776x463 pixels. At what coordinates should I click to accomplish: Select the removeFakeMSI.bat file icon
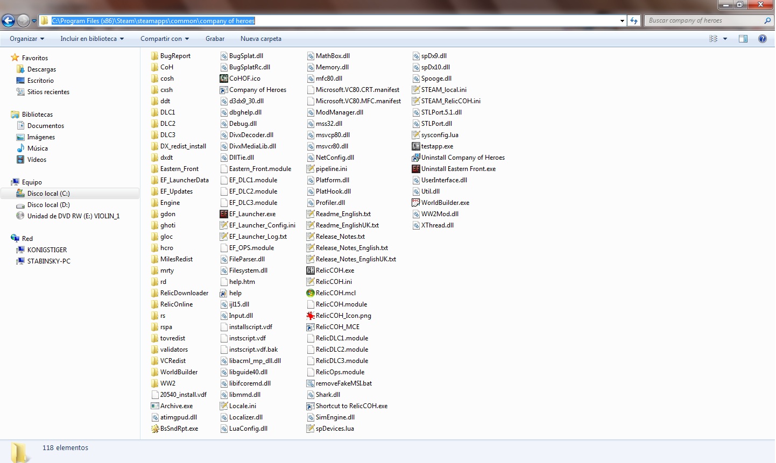(x=311, y=383)
